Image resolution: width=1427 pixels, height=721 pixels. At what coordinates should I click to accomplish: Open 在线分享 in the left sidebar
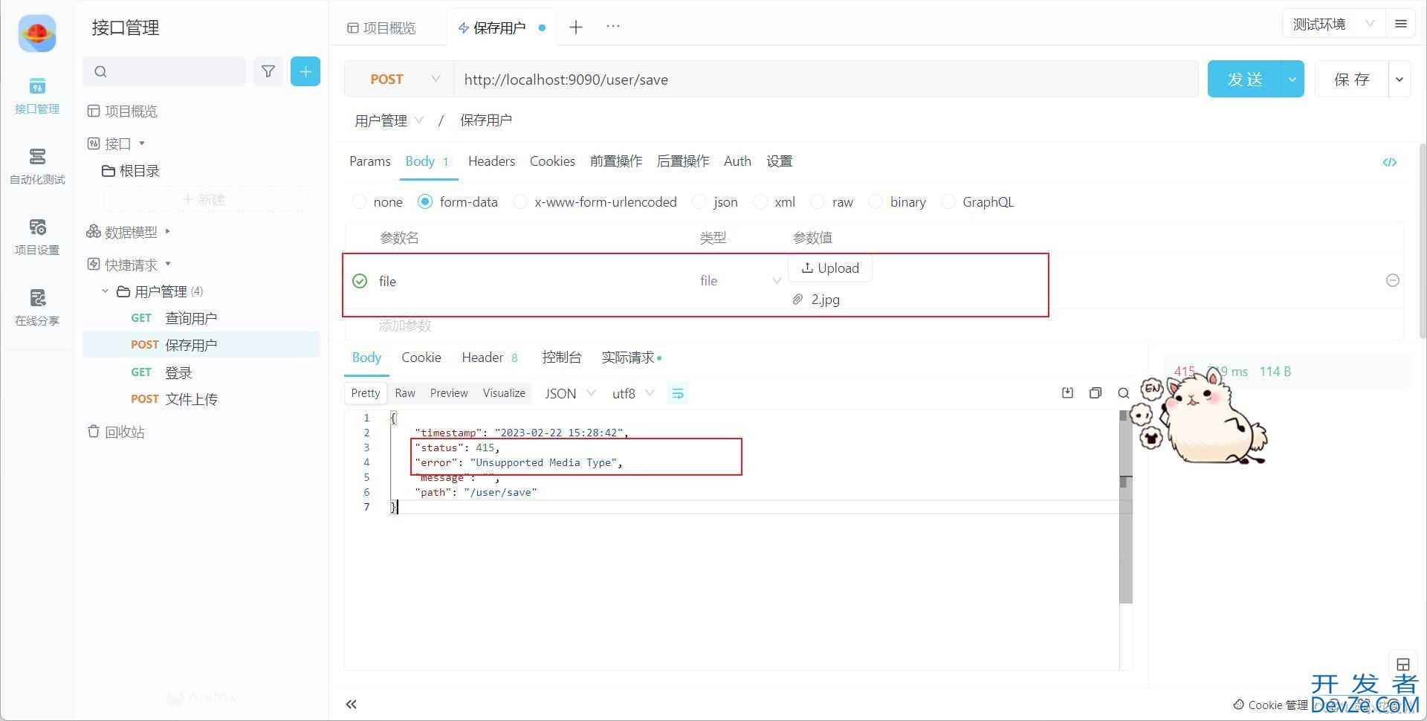tap(37, 307)
